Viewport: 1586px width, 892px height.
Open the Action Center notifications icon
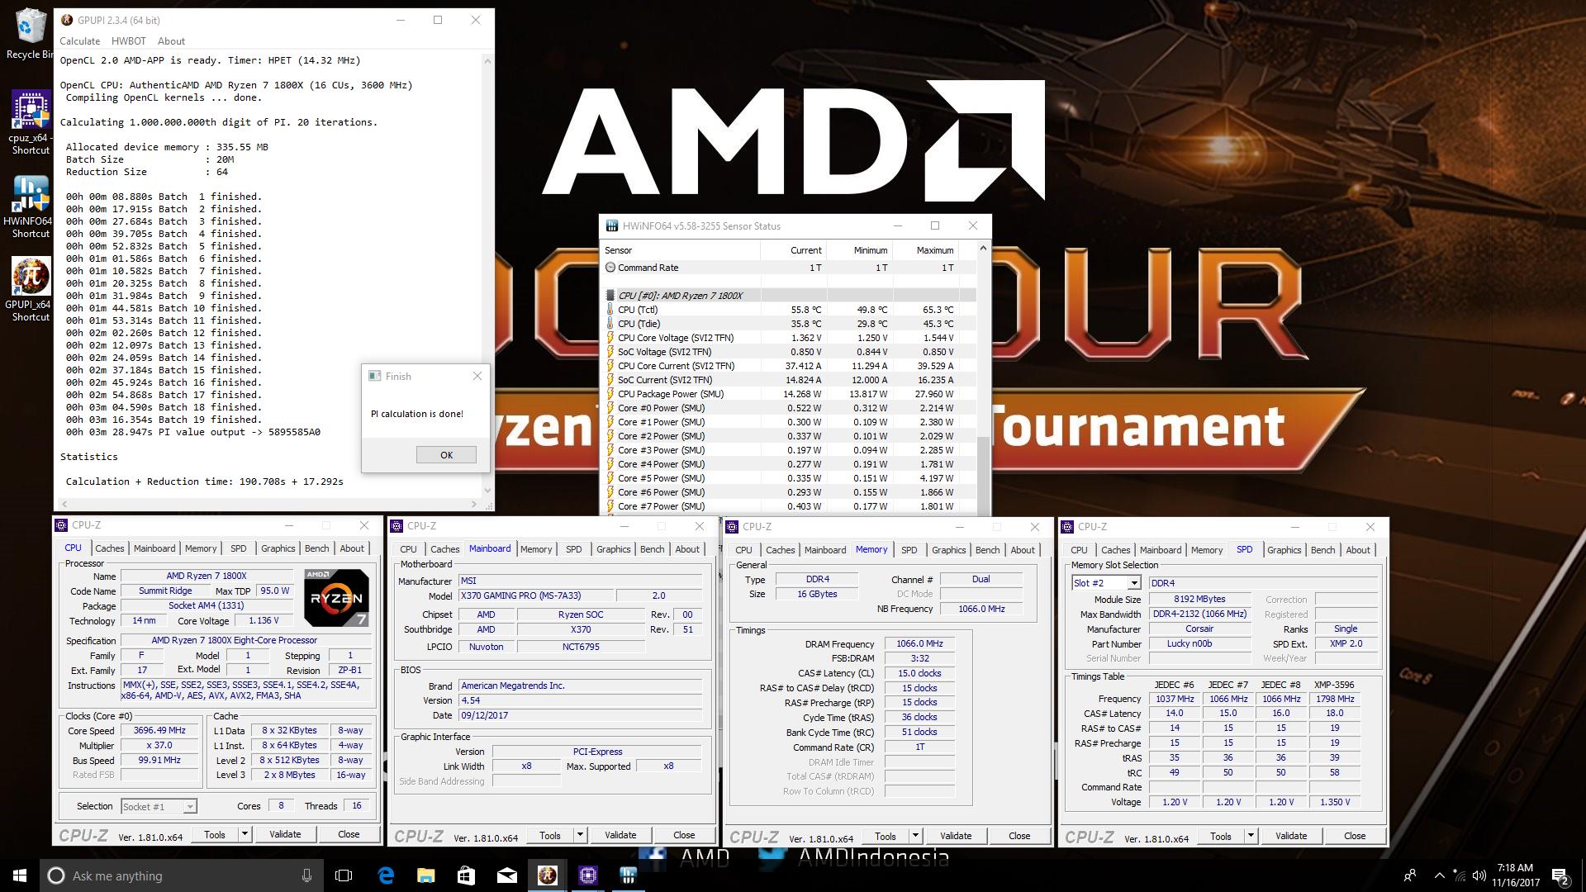pos(1560,875)
